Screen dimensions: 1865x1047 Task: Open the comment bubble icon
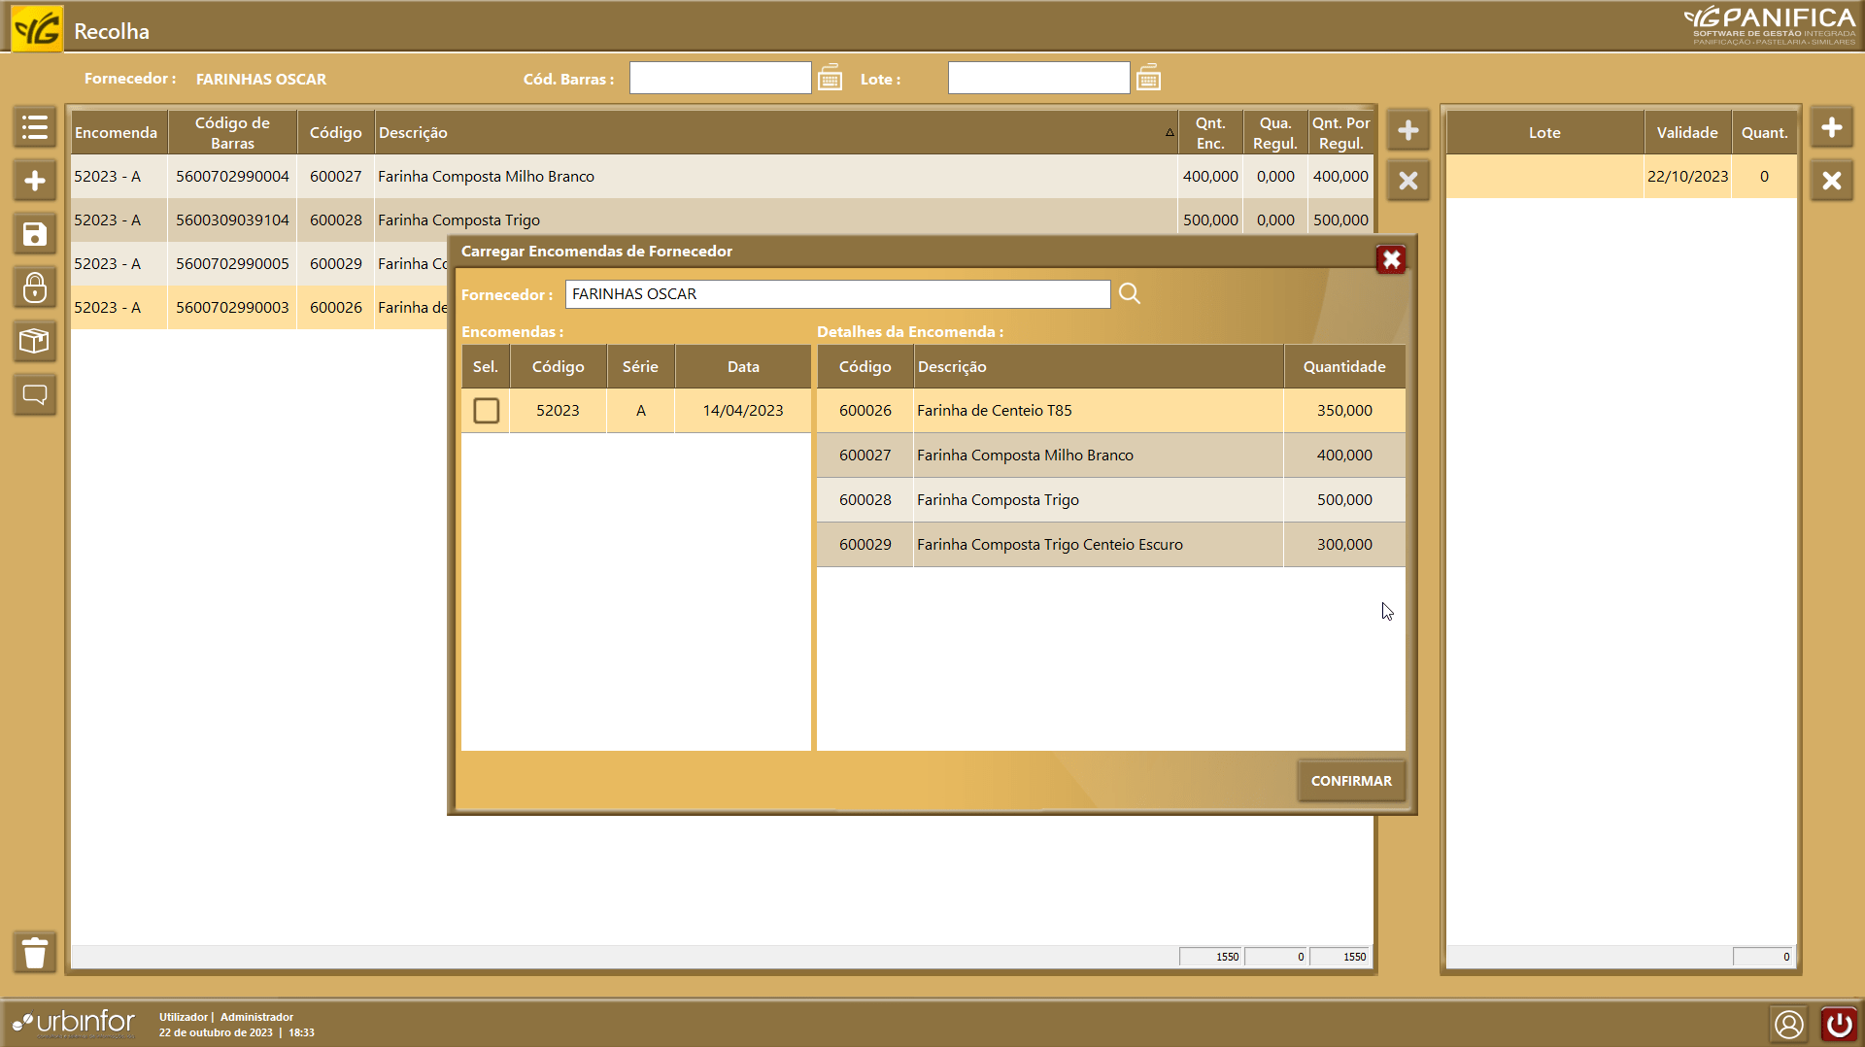(x=35, y=394)
